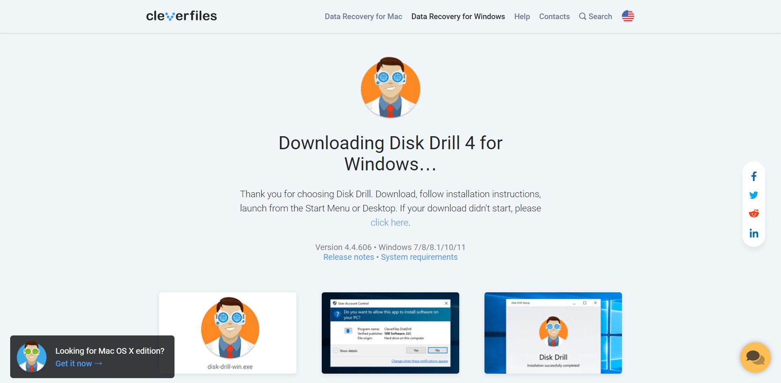Click the 'Version 4.4.606' text
Screen dimensions: 781x383
click(343, 247)
